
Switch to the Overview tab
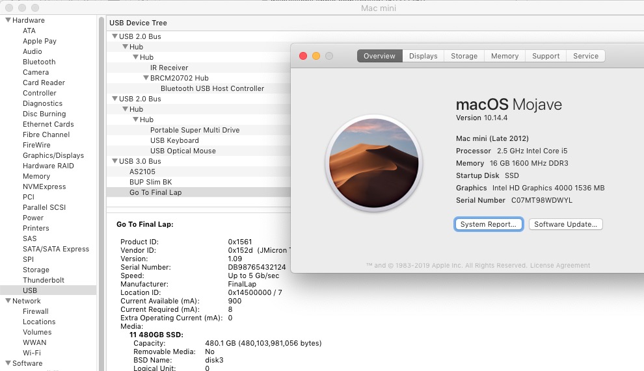pyautogui.click(x=379, y=56)
